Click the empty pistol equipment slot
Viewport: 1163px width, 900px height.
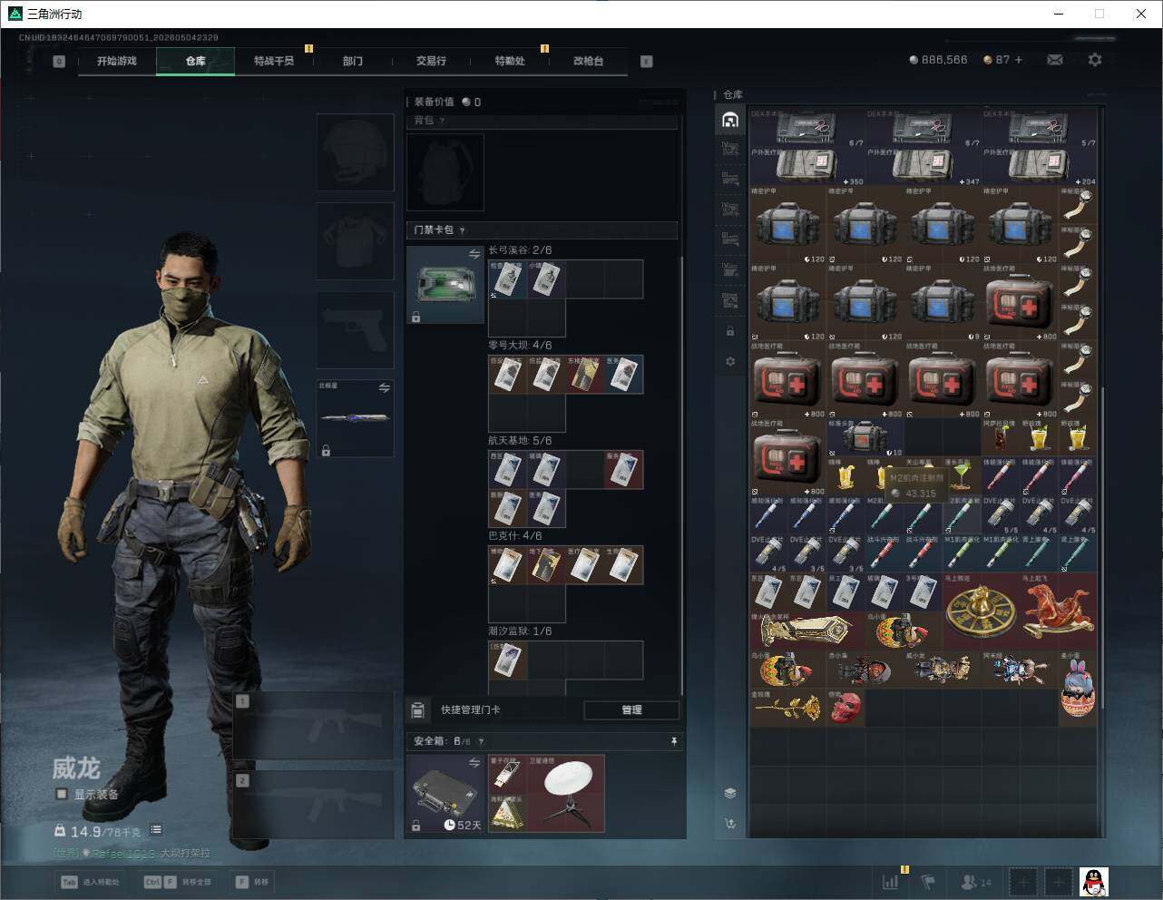point(356,330)
